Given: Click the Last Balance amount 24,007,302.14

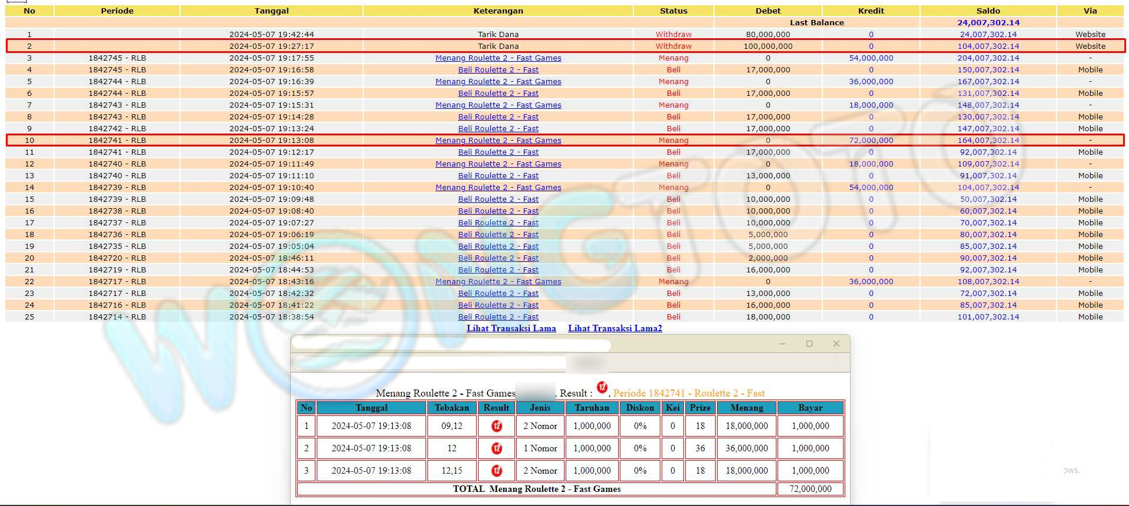Looking at the screenshot, I should (988, 22).
